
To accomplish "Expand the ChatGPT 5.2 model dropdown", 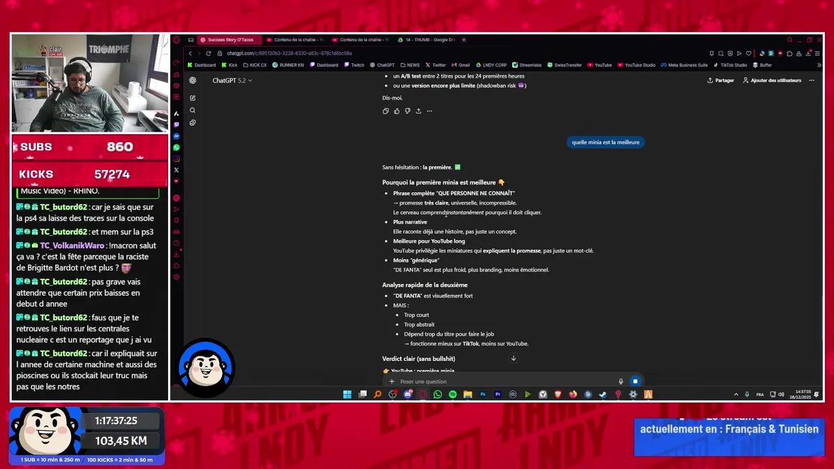I will [x=232, y=80].
